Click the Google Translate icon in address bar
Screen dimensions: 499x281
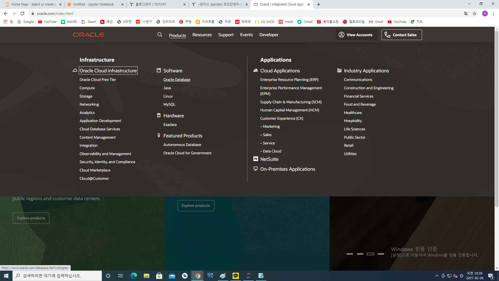(x=466, y=14)
